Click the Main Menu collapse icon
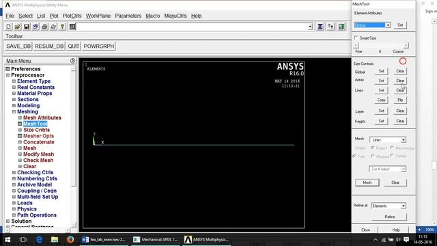This screenshot has height=246, width=437. [x=72, y=61]
